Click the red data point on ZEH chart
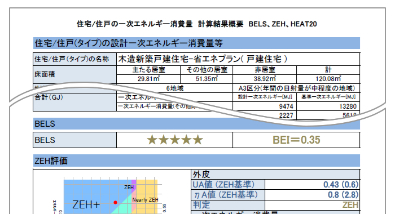The width and height of the screenshot is (395, 214). coord(115,202)
